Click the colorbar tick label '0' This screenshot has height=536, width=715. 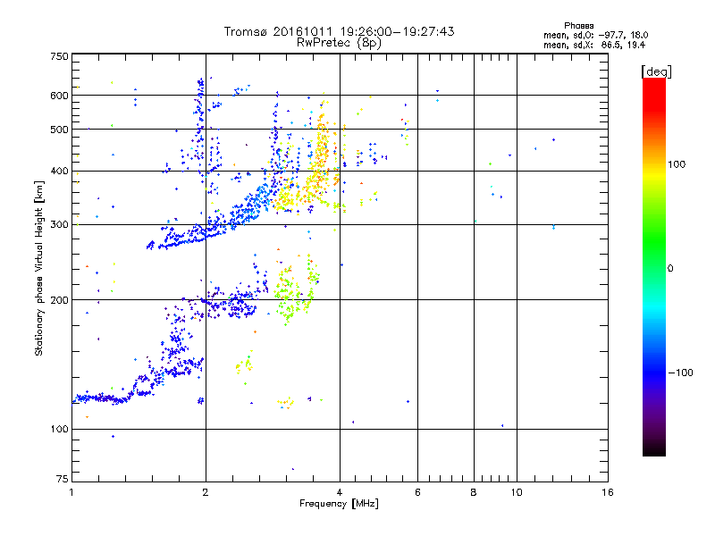coord(670,269)
